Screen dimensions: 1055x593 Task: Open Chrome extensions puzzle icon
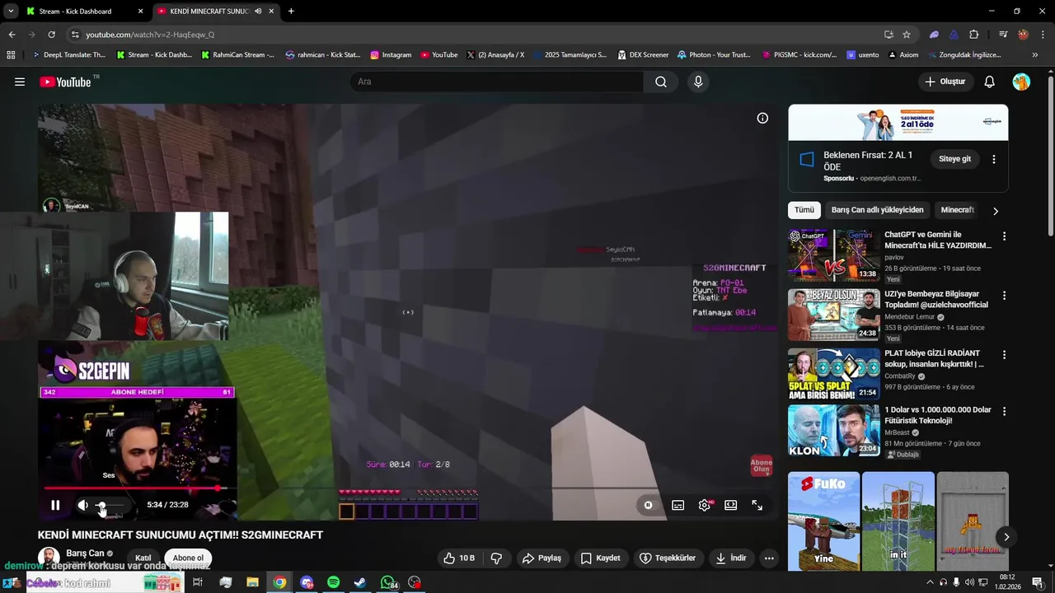pyautogui.click(x=973, y=35)
